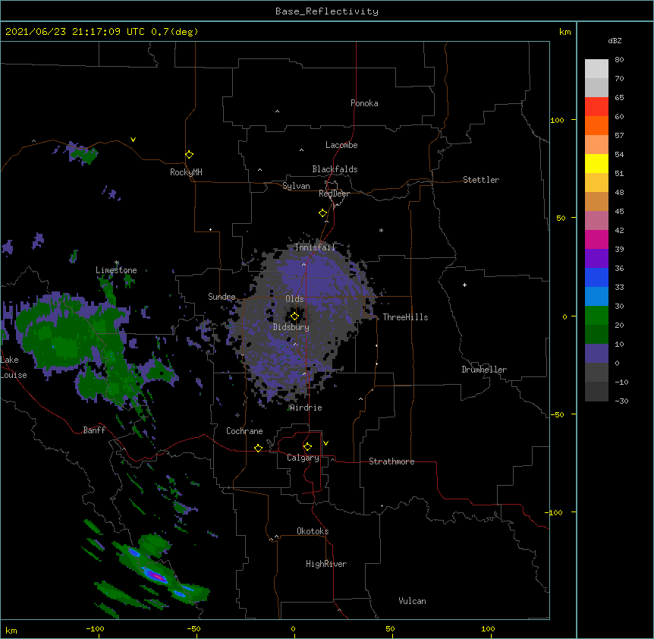Click the Banff town label
654x639 pixels.
[x=94, y=430]
